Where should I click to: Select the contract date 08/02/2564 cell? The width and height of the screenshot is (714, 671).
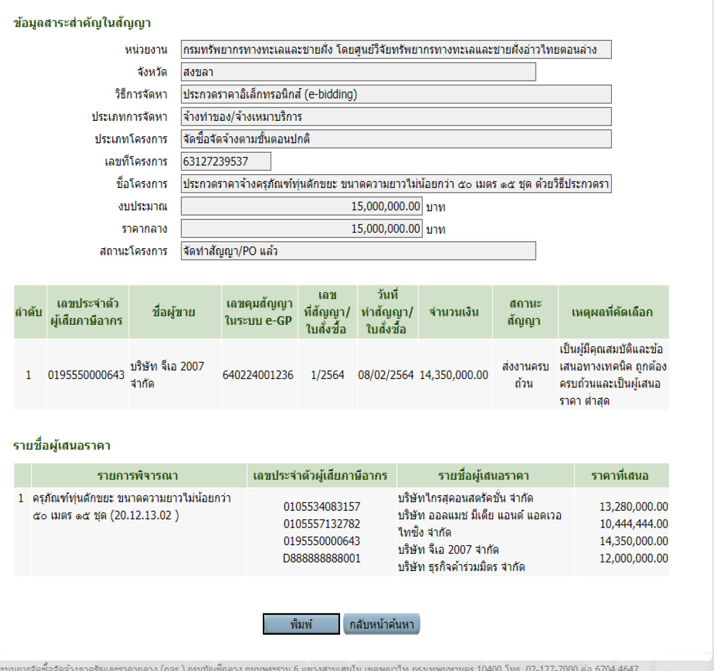click(x=387, y=375)
